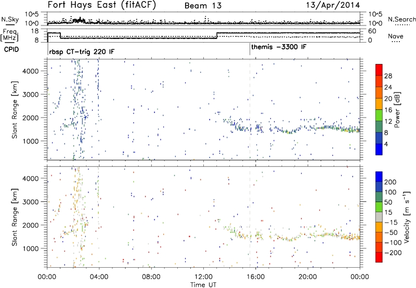Click the gray -15 to 15 Velocity colorbar segment

coord(379,217)
